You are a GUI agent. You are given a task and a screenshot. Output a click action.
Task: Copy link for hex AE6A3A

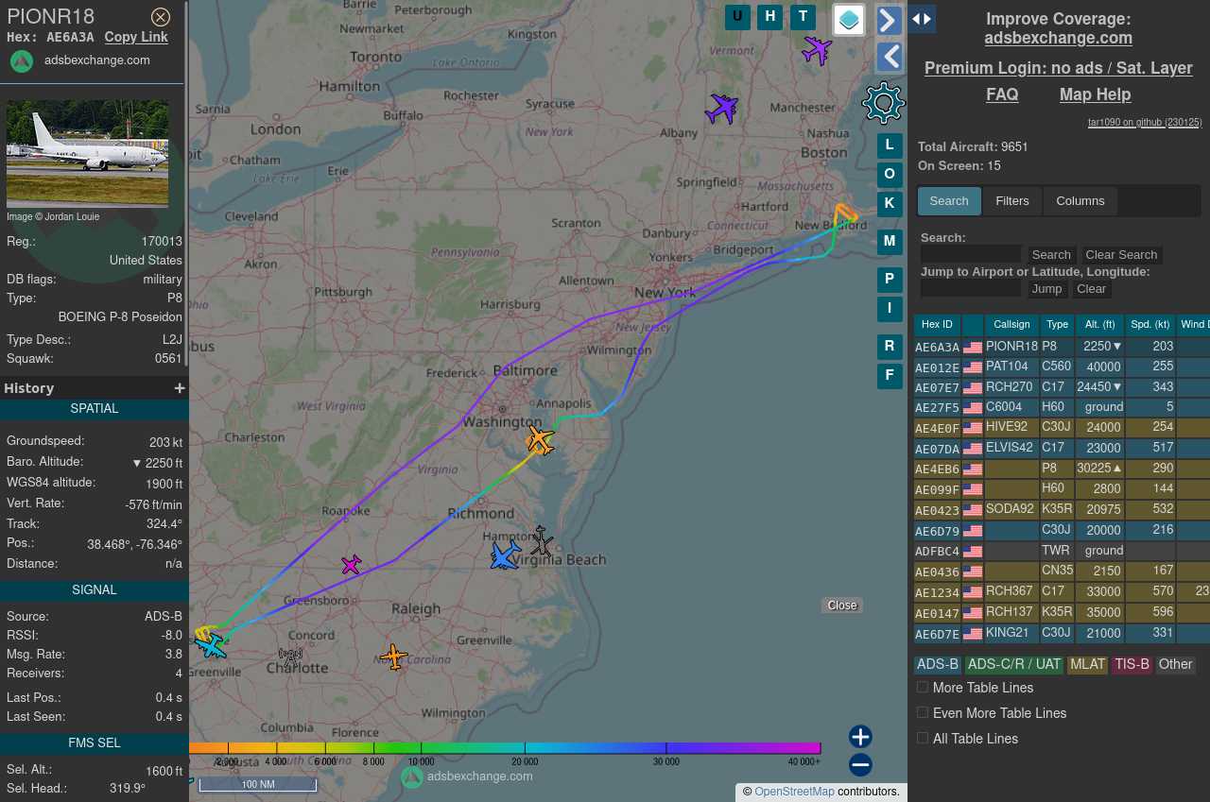coord(136,37)
